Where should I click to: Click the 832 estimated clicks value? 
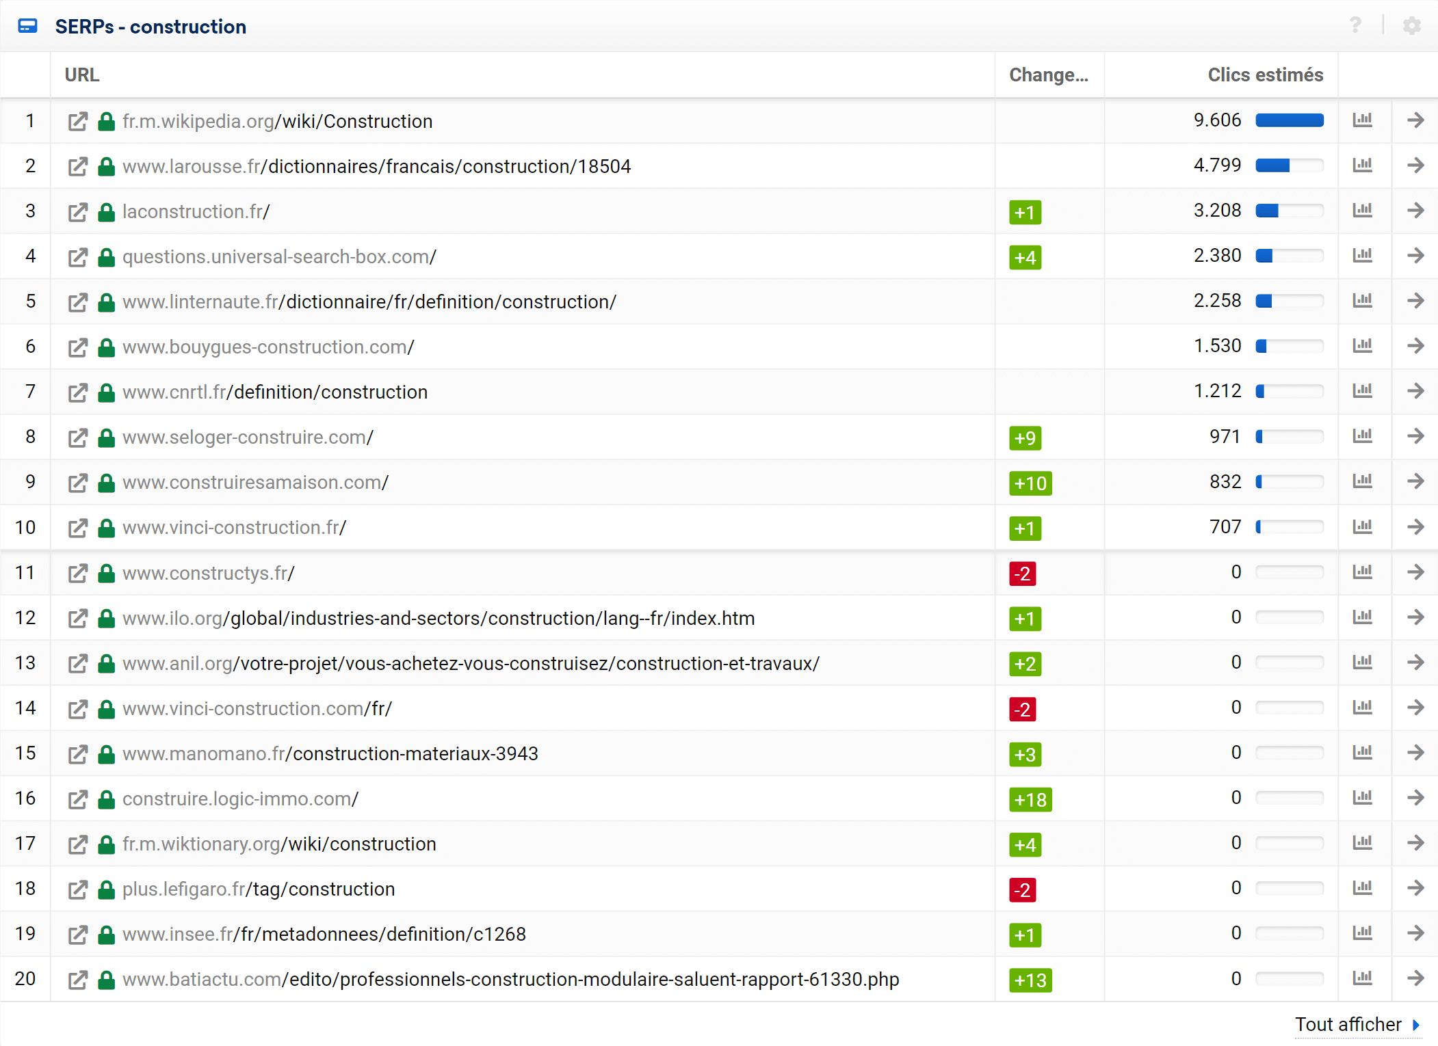click(1225, 481)
